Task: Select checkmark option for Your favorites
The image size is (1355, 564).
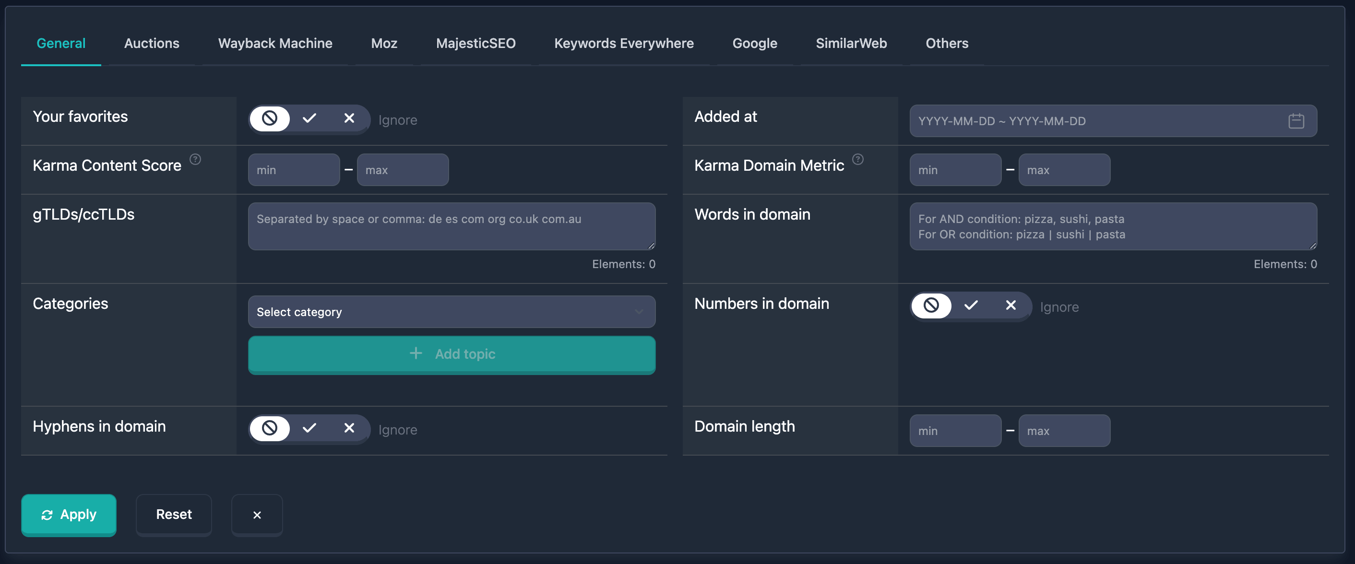Action: pyautogui.click(x=309, y=118)
